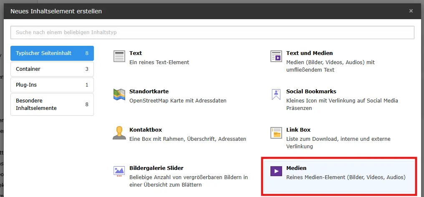Select the Standortkarte title
Screen dimensions: 424x197
(149, 91)
